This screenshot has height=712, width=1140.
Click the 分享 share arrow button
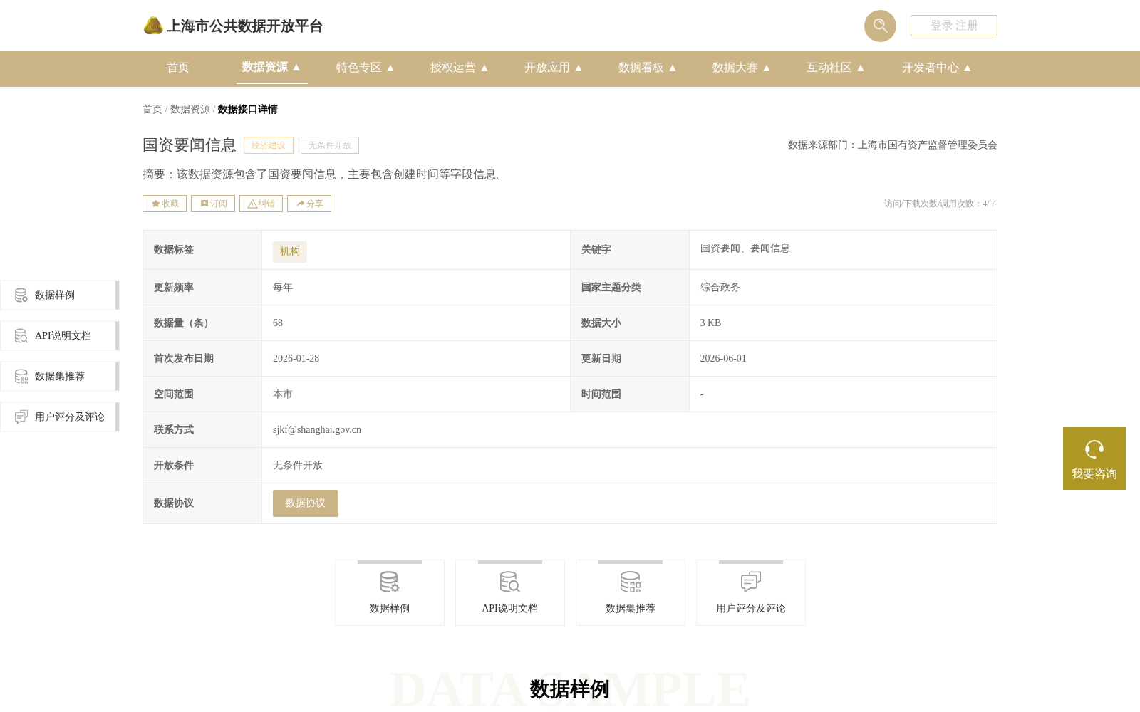[309, 204]
